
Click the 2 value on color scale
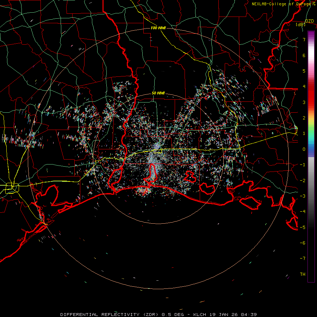pos(304,118)
